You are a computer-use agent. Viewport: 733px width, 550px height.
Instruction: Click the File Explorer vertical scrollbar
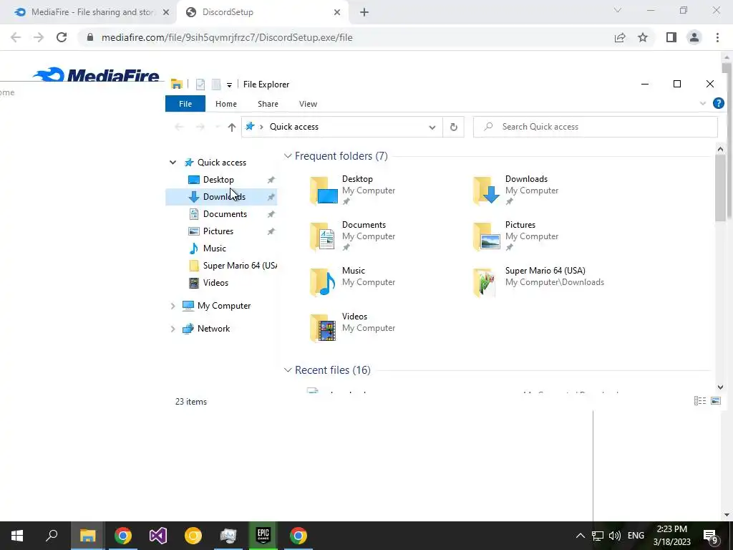(720, 188)
